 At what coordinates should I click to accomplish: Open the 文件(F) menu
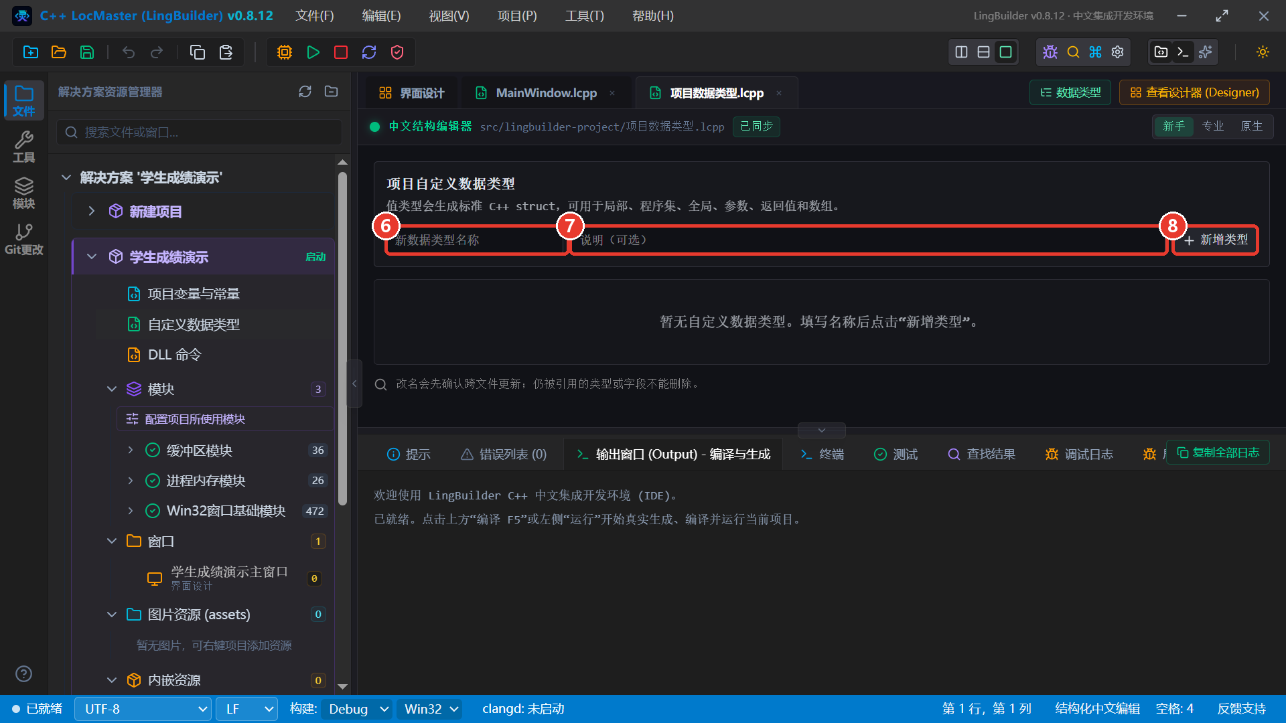315,15
